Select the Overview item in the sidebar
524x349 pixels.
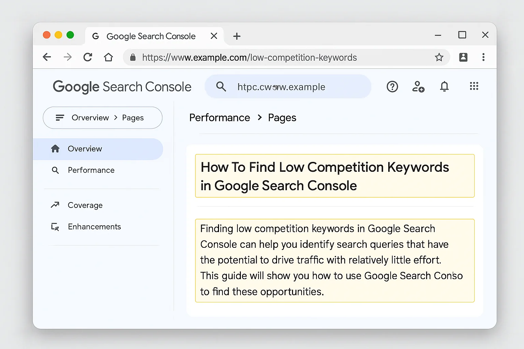[x=84, y=149]
